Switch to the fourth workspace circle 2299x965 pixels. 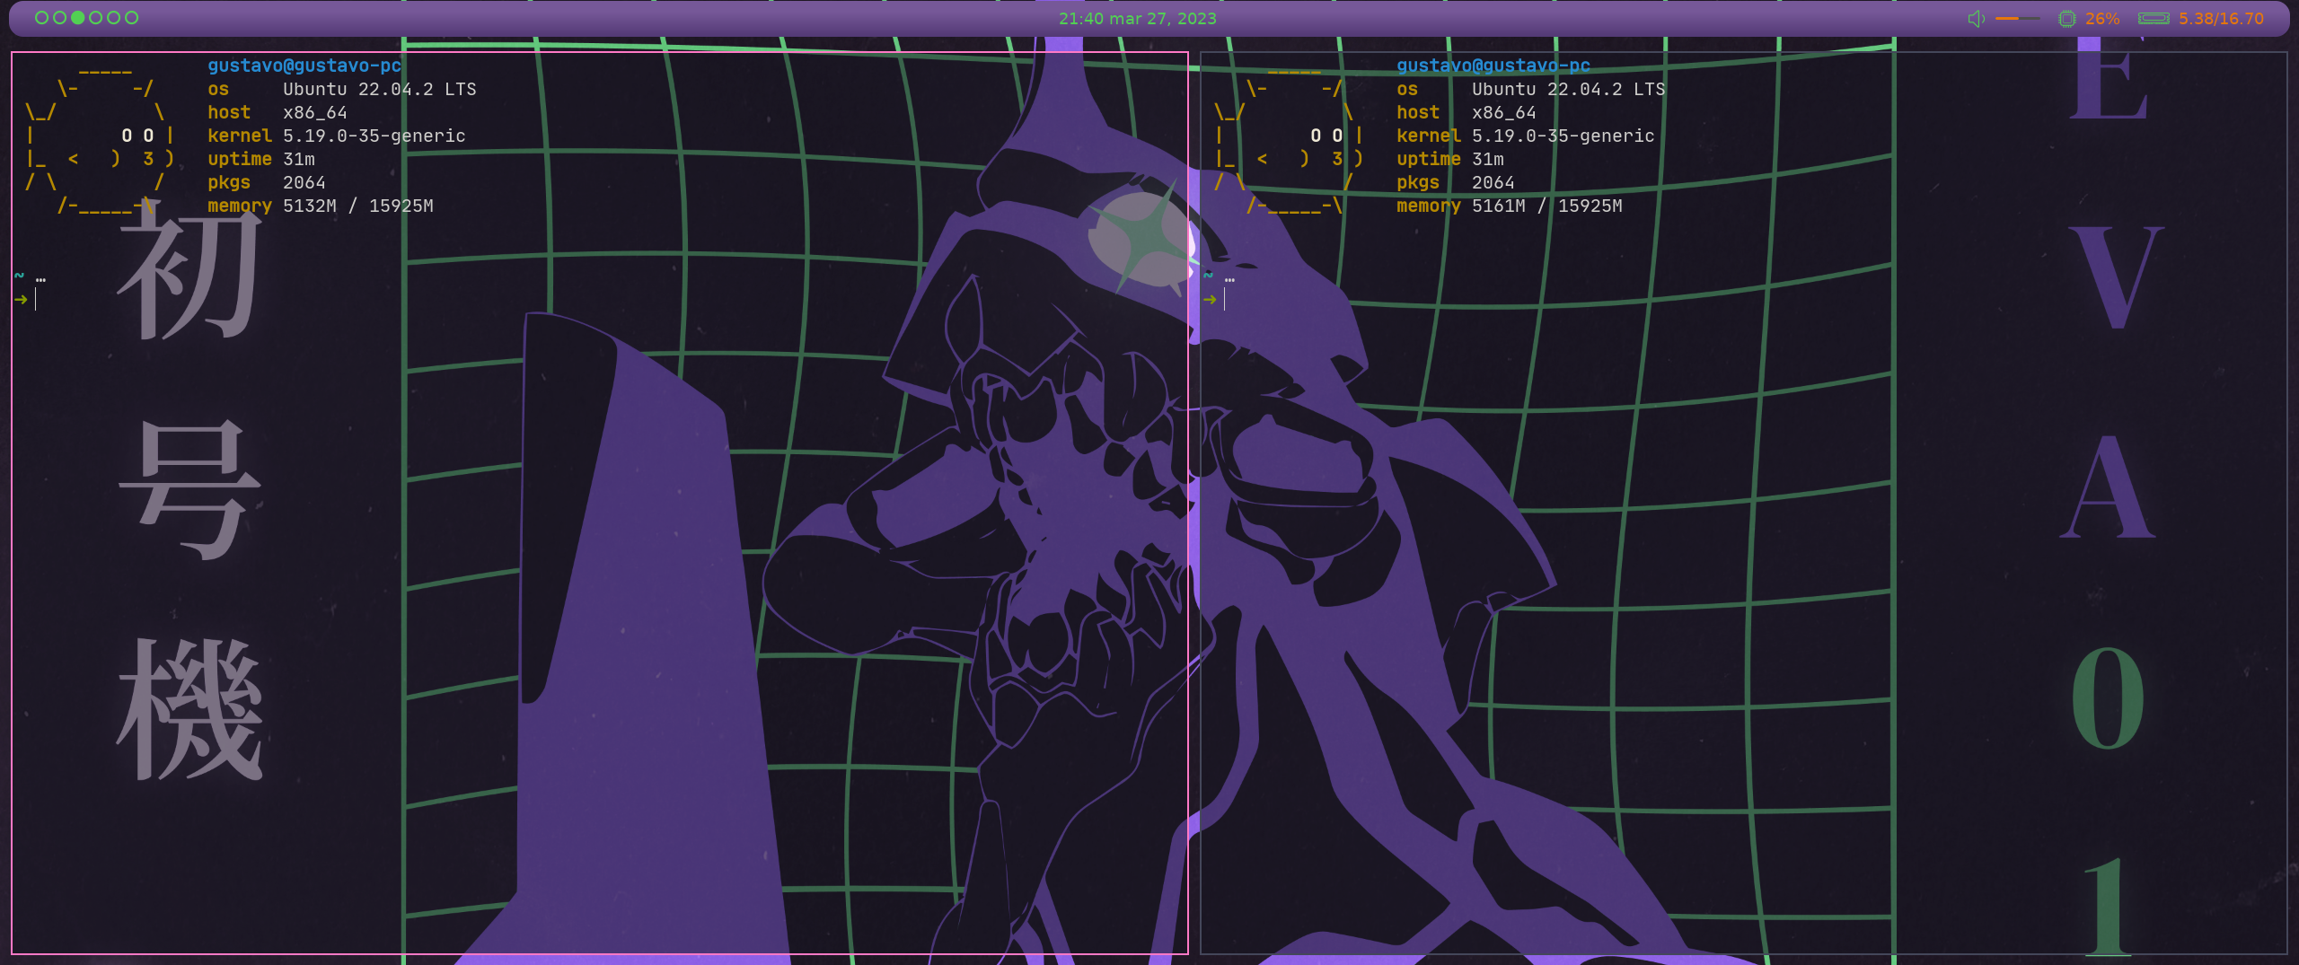[x=95, y=18]
